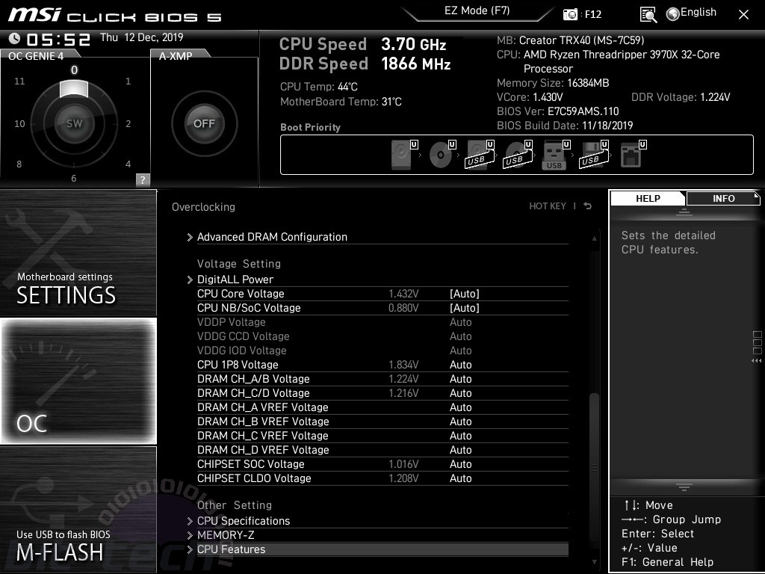Select the CD/DVD drive boot icon
Screen dimensions: 765x574
(442, 154)
